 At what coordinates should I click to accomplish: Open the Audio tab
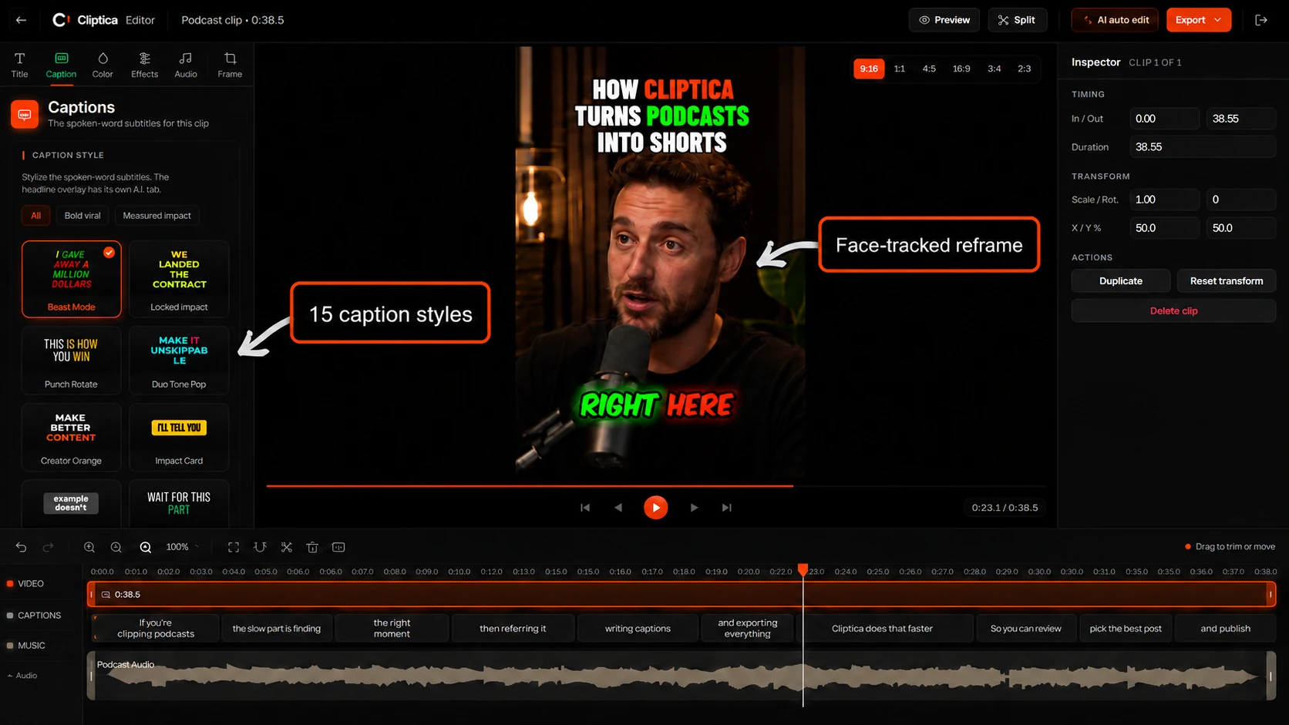[186, 65]
